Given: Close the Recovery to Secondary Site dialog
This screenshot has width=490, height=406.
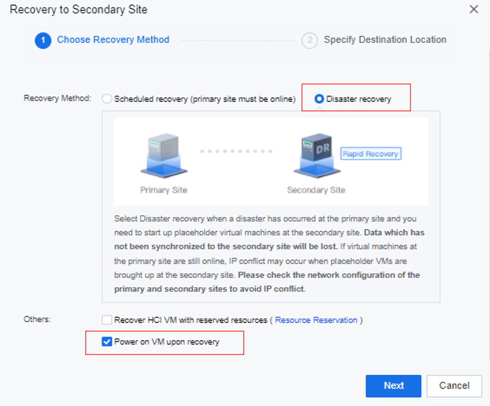Looking at the screenshot, I should pos(474,9).
